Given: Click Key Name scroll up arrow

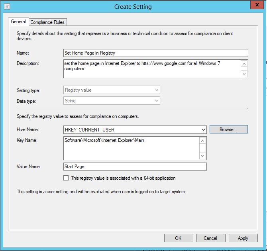Looking at the screenshot, I should (202, 141).
